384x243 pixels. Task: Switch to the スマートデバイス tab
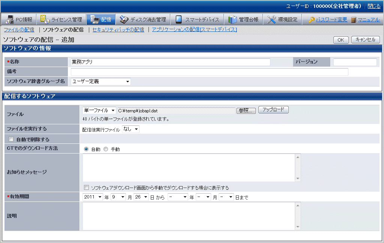[197, 19]
